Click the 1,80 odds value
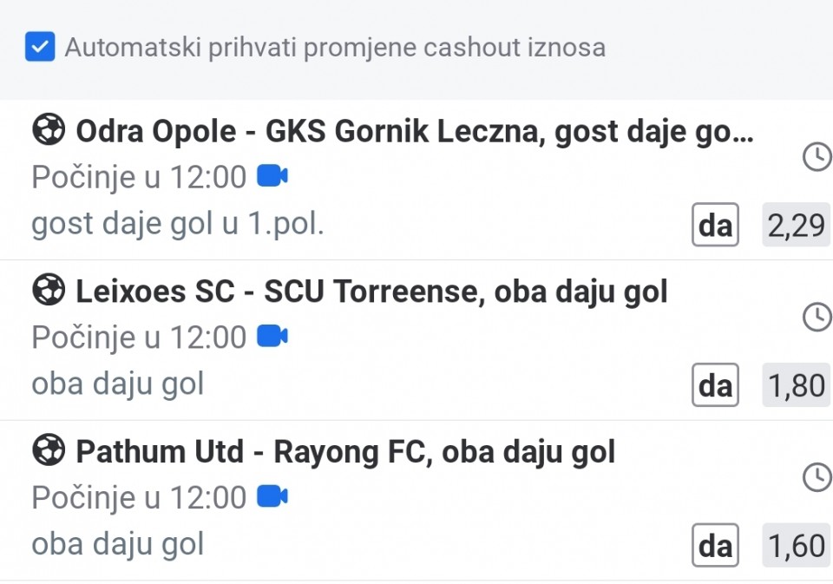Image resolution: width=833 pixels, height=584 pixels. click(797, 385)
